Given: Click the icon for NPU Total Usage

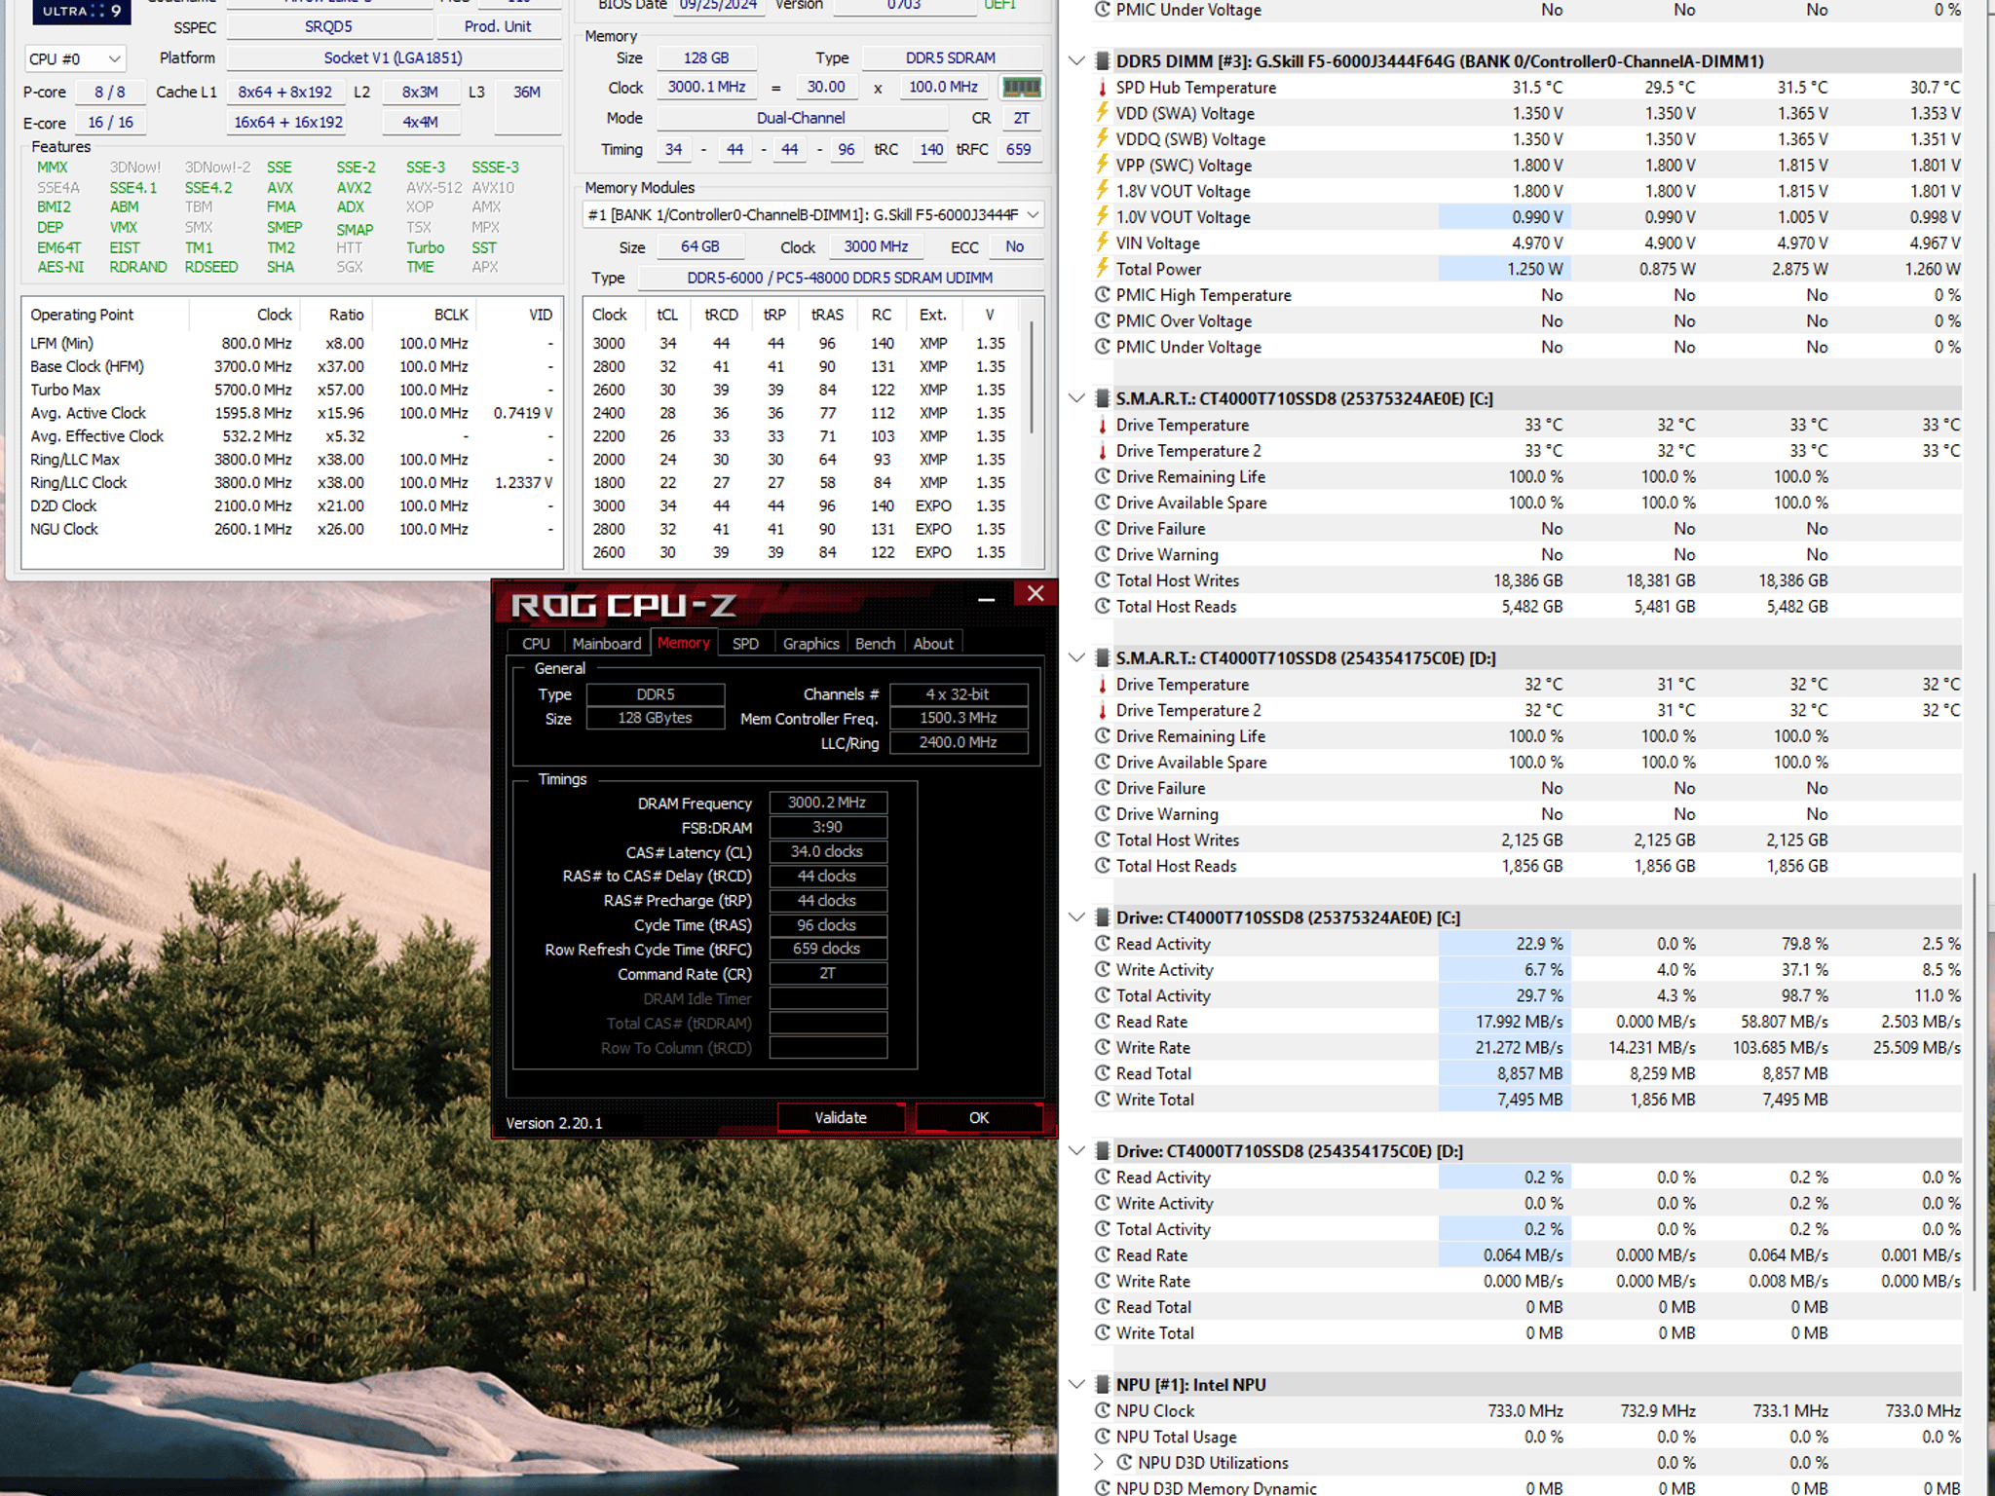Looking at the screenshot, I should (1102, 1437).
